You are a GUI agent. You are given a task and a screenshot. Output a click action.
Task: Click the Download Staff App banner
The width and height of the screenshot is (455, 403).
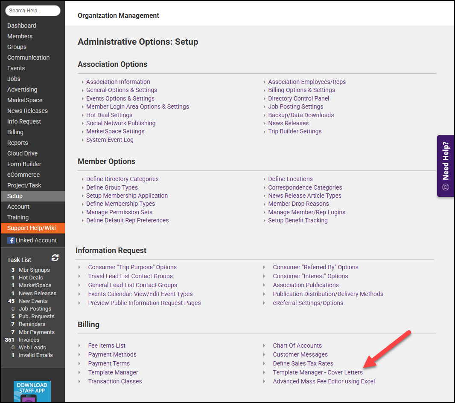[32, 391]
